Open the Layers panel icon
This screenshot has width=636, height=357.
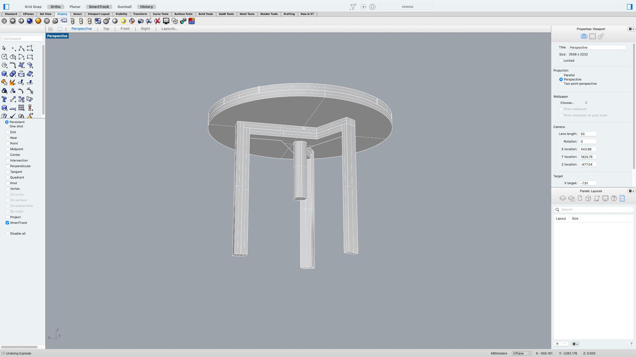click(x=562, y=199)
